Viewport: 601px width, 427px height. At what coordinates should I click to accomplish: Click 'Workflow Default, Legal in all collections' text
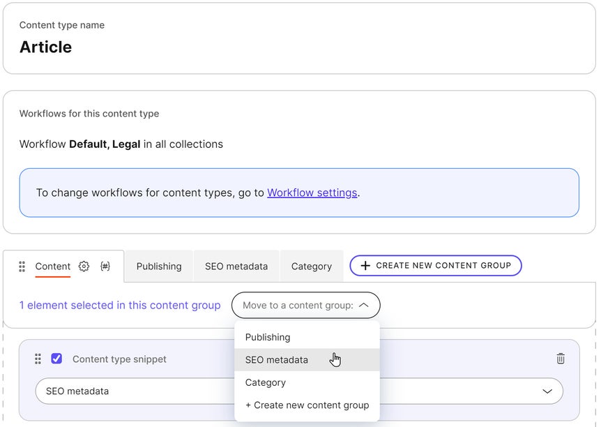pos(121,144)
